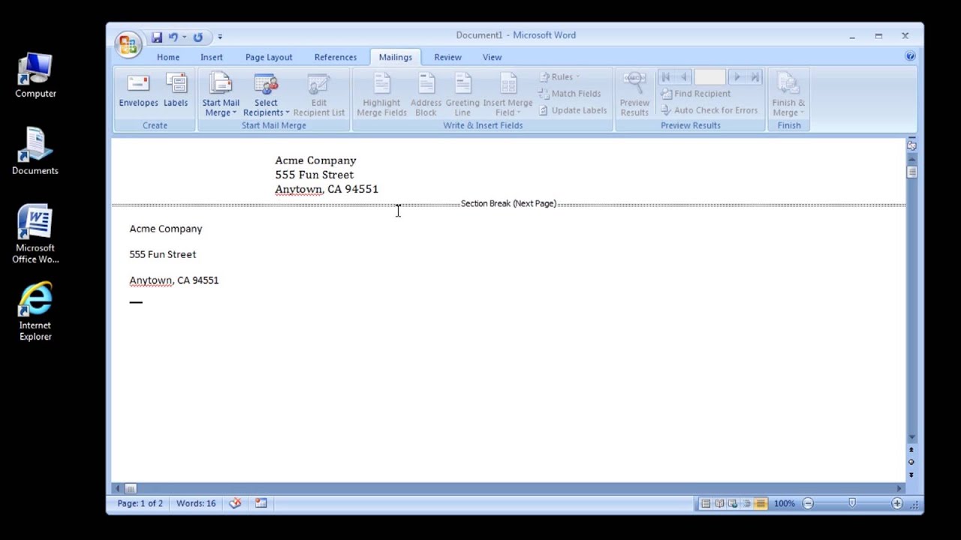Click on the Section Break (Next Page) line
Screen dimensions: 961x540
click(x=508, y=204)
